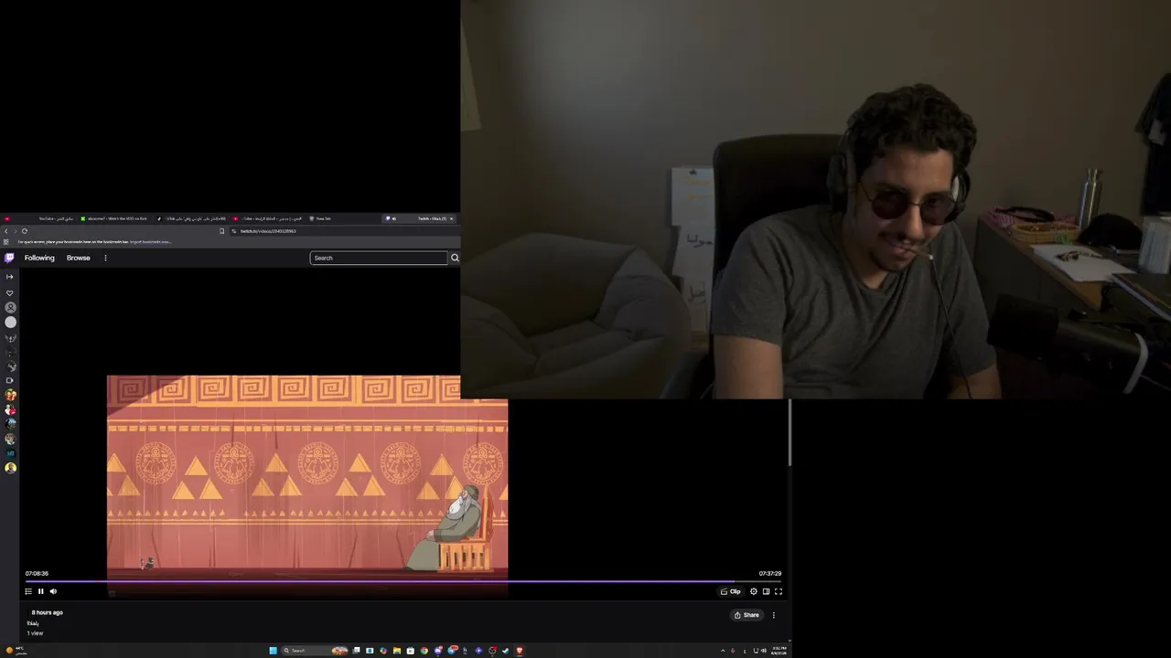Open the taskbar clock and date
The height and width of the screenshot is (658, 1171).
tap(779, 651)
